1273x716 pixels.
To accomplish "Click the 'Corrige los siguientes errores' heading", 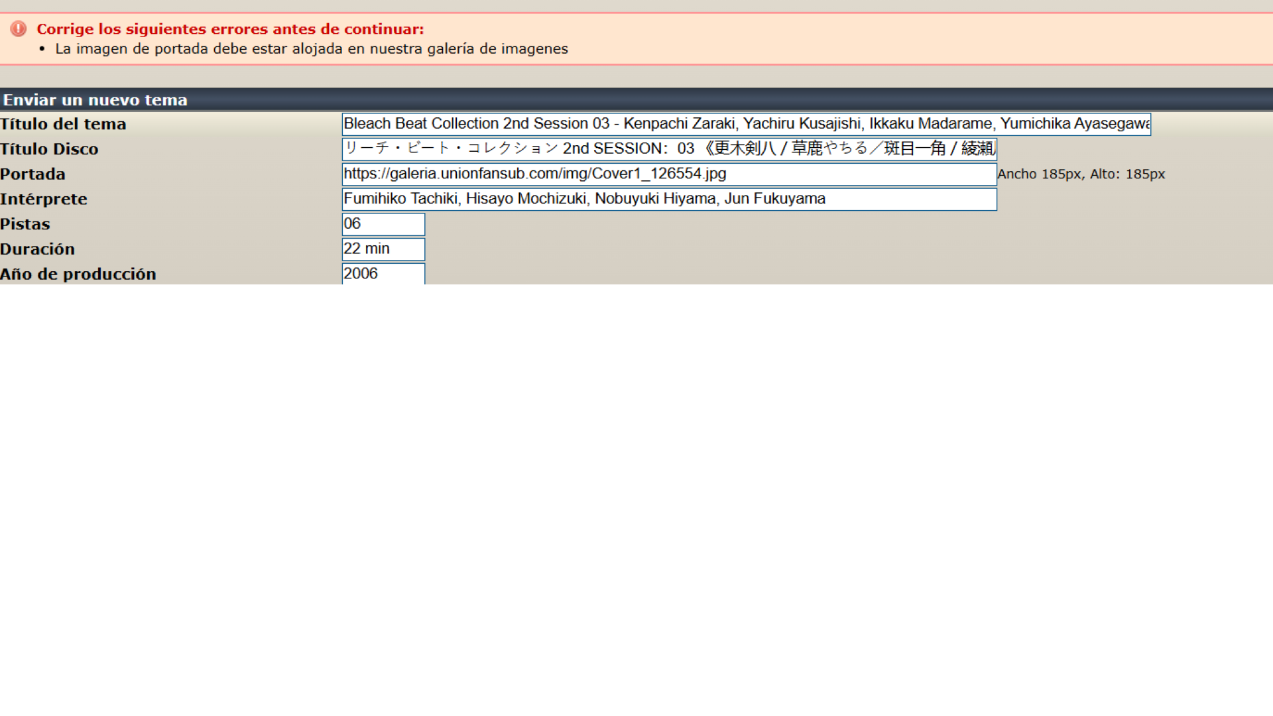I will (230, 29).
